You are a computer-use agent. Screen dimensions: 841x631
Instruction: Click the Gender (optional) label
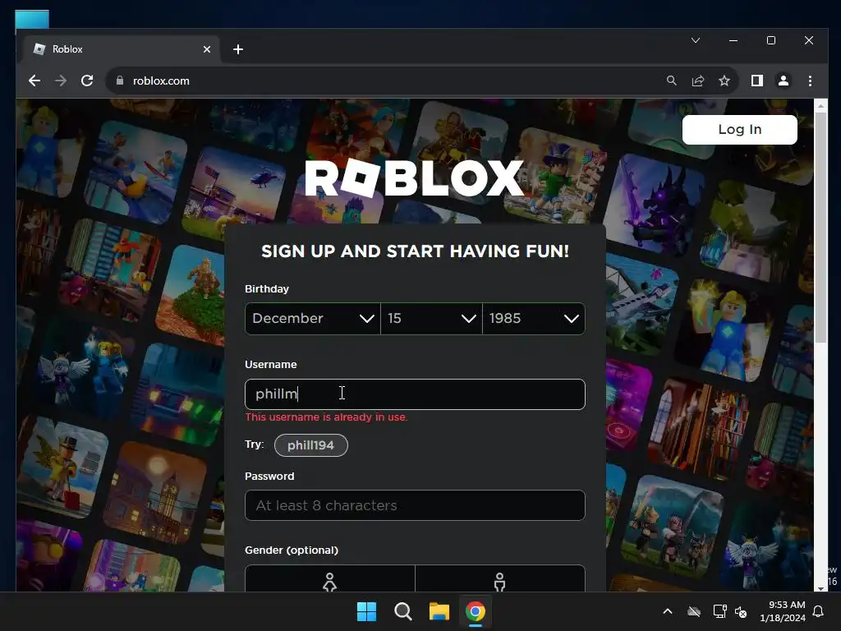click(x=292, y=550)
